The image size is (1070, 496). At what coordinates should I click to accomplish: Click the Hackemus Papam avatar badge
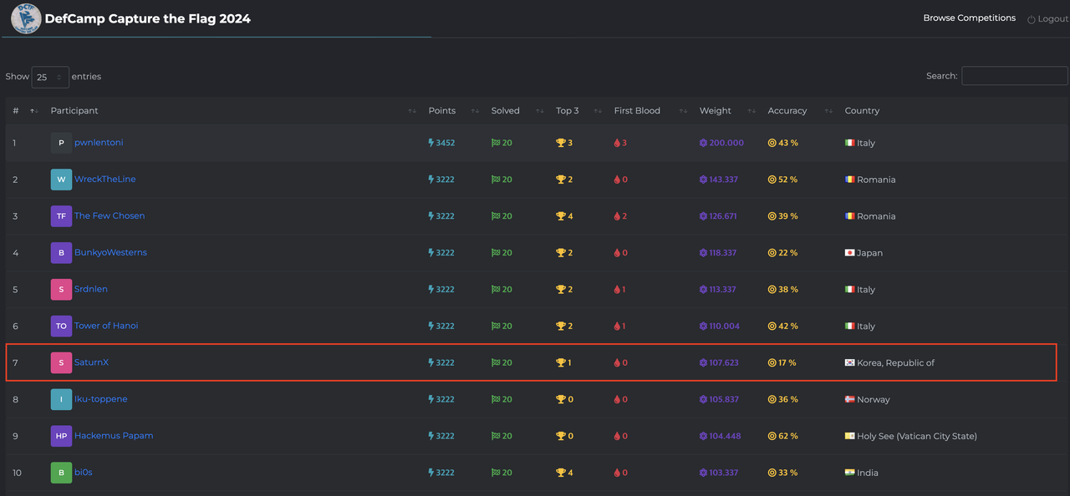click(61, 436)
